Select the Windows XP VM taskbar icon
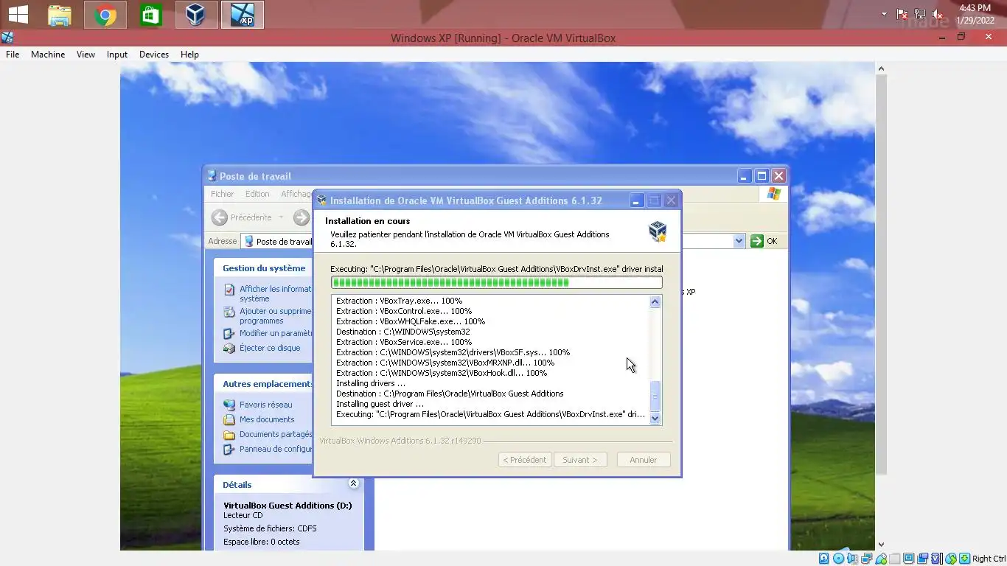The image size is (1007, 566). [243, 15]
